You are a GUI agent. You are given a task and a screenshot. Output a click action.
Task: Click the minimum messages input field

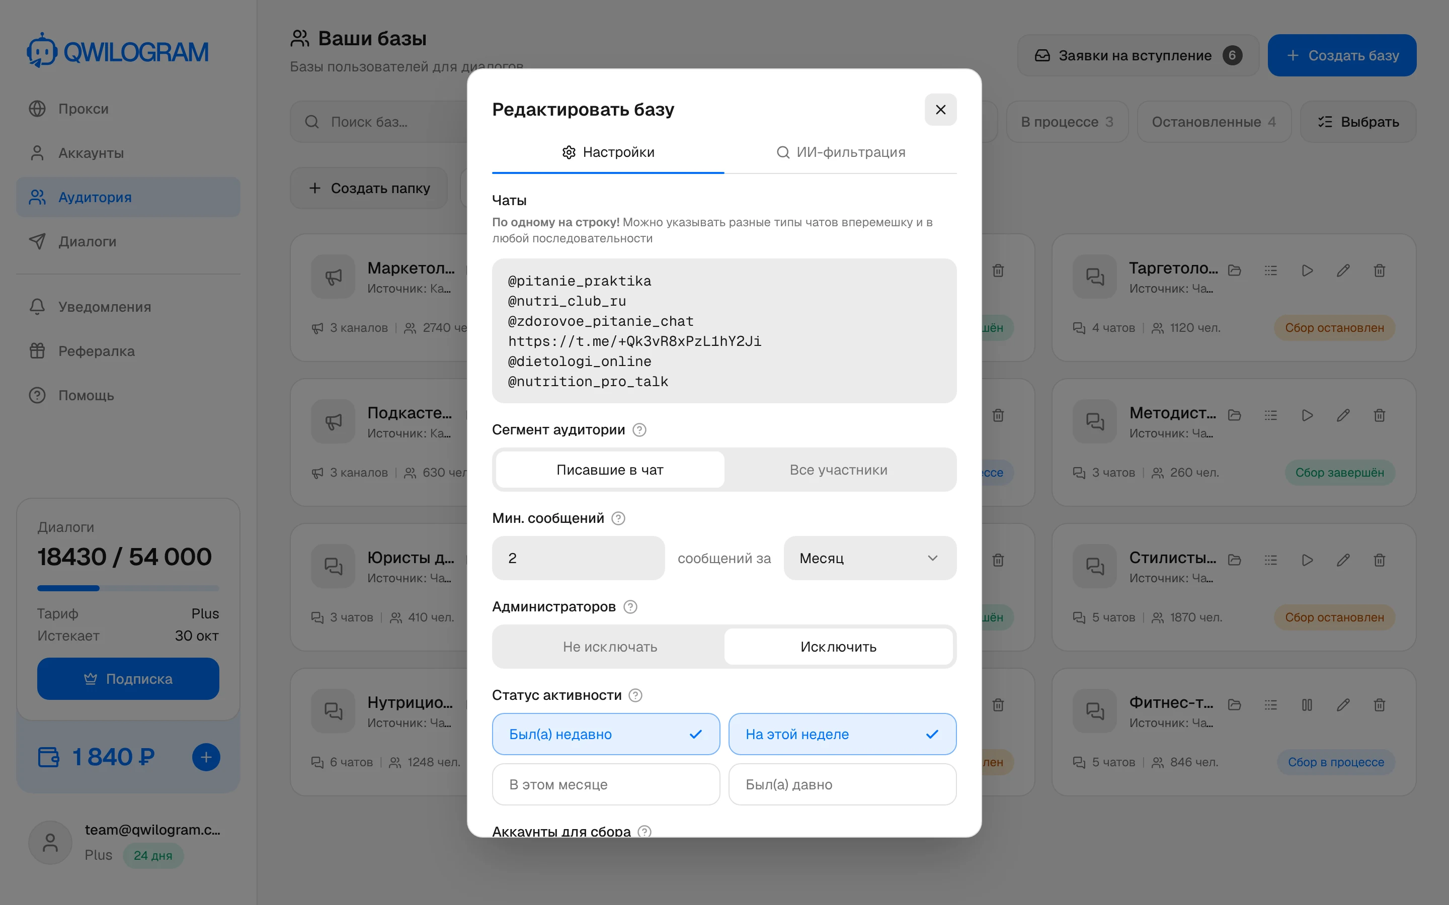pos(578,558)
